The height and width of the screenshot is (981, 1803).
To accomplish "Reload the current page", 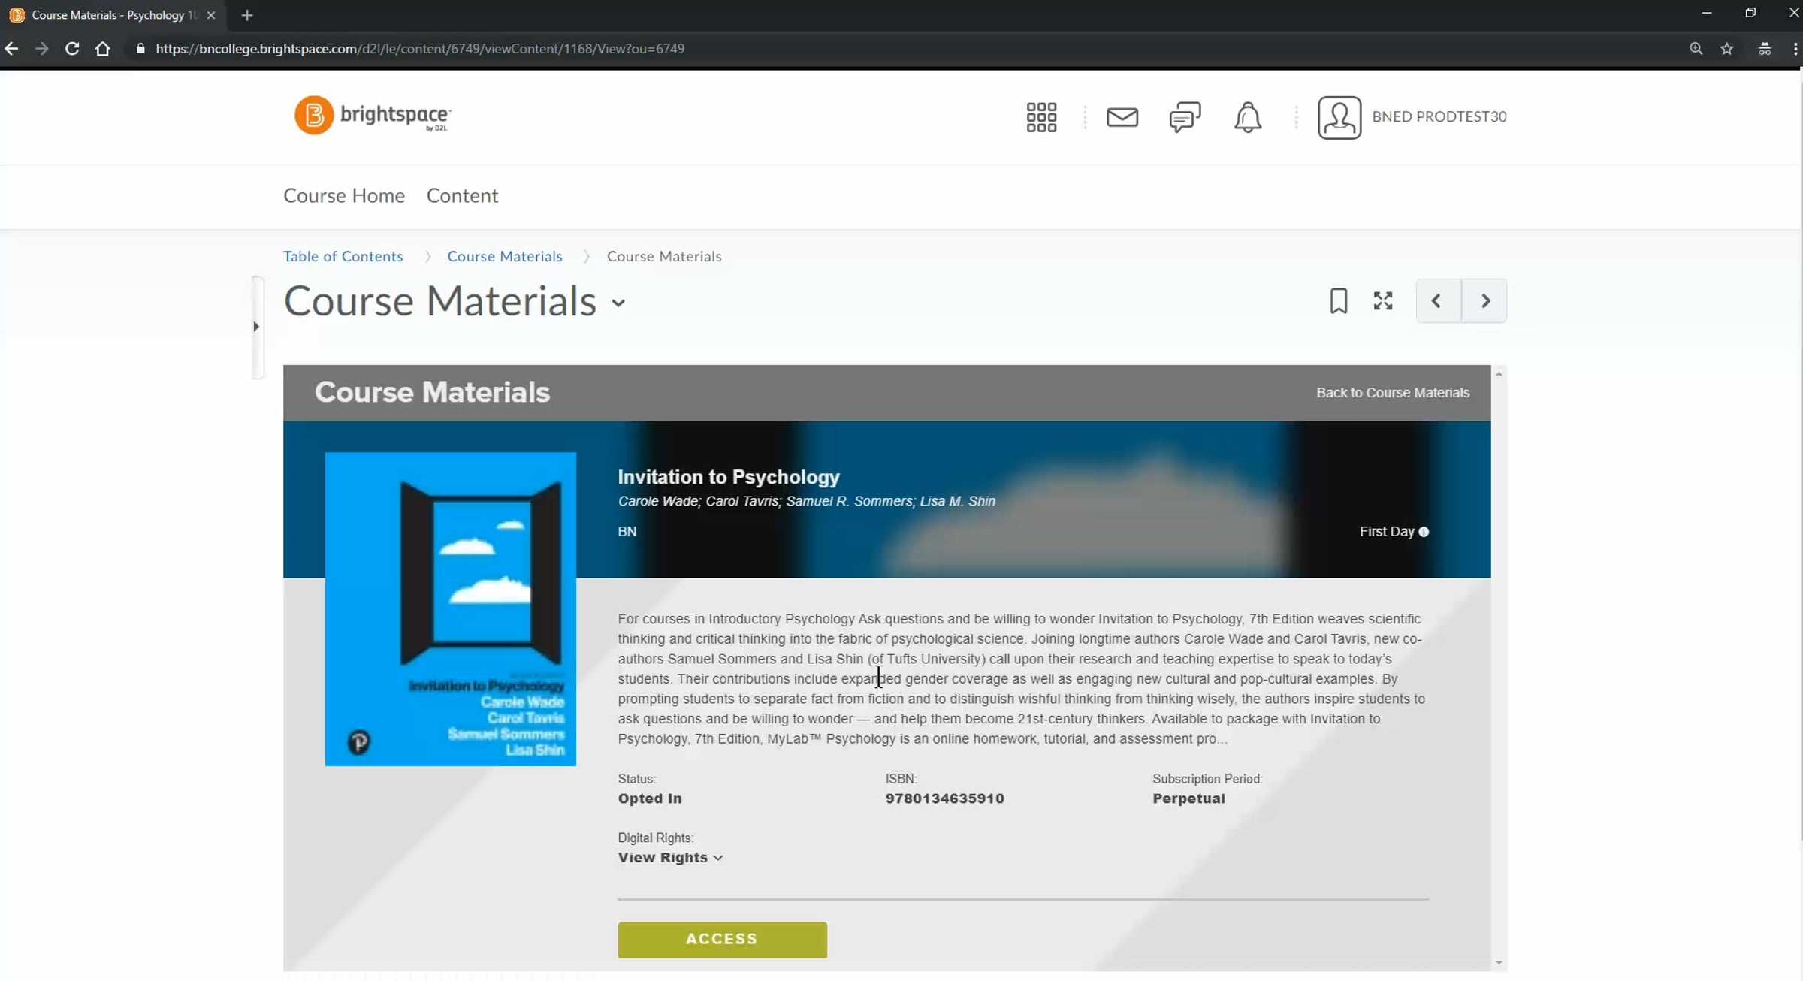I will [72, 49].
